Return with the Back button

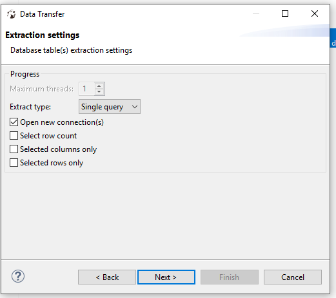pyautogui.click(x=107, y=277)
